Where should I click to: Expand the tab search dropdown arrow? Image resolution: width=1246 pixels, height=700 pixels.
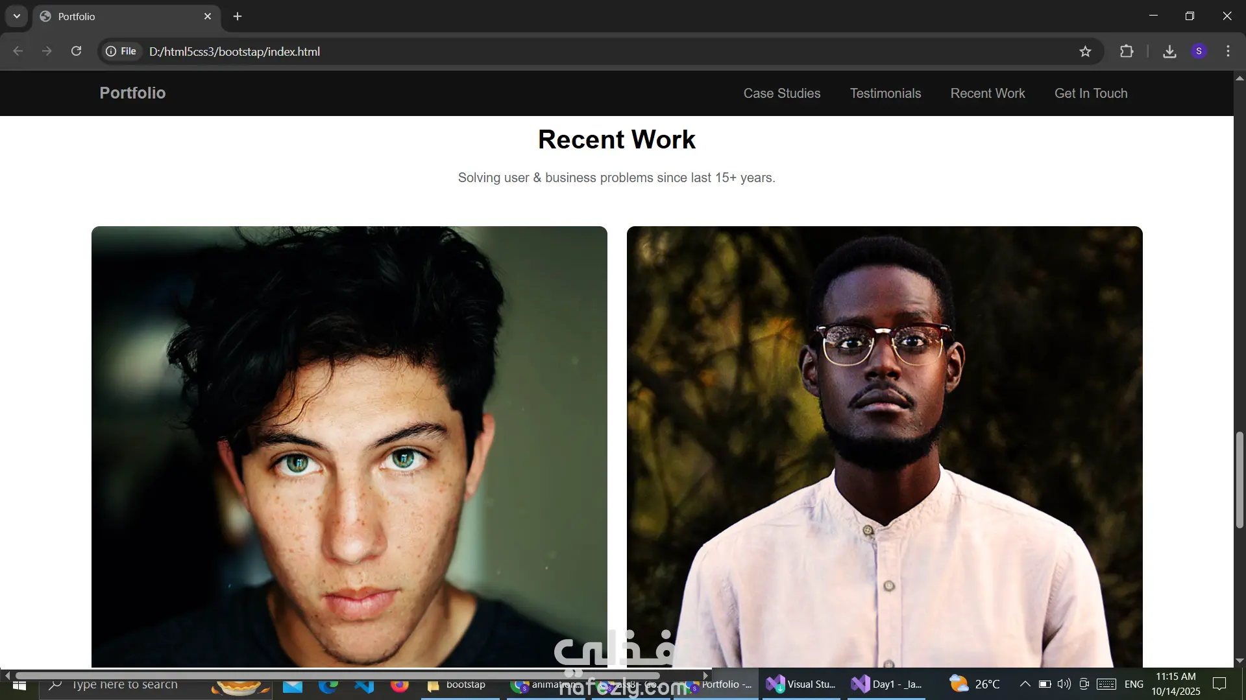click(x=17, y=16)
